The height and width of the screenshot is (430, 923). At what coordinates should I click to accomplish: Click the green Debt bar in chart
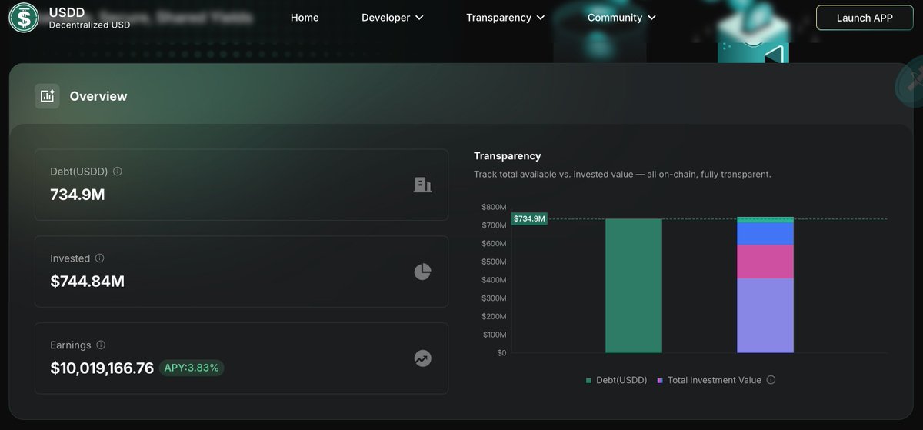click(634, 286)
